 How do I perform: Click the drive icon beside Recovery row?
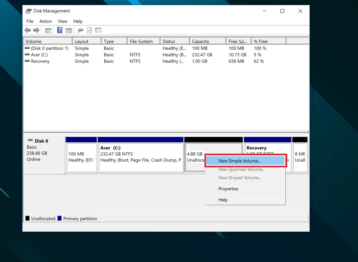tap(27, 61)
